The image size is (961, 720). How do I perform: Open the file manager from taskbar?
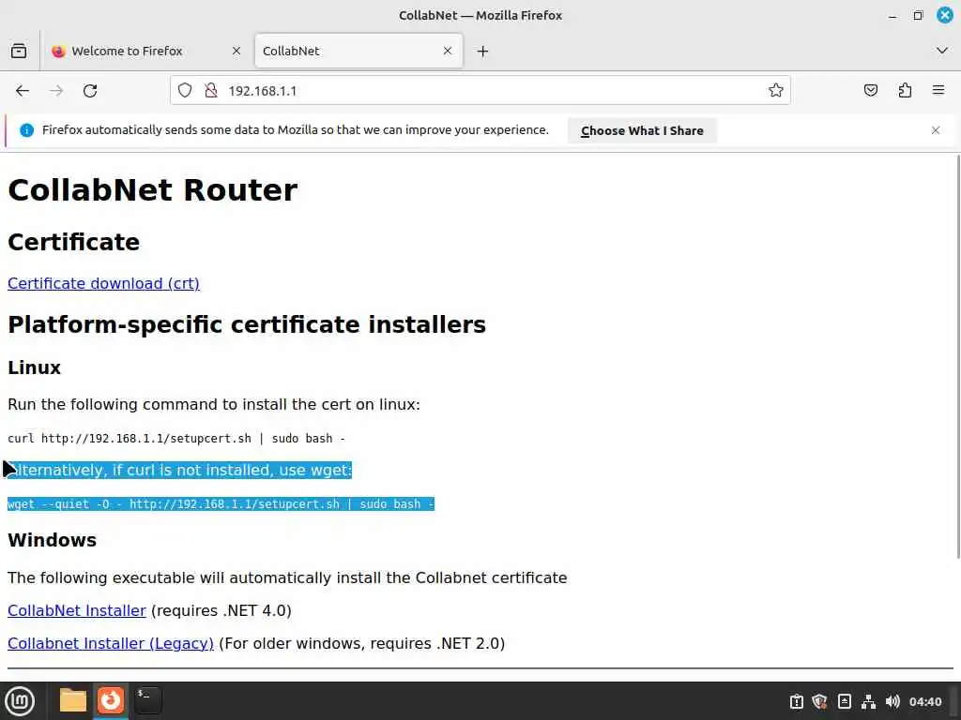(73, 700)
